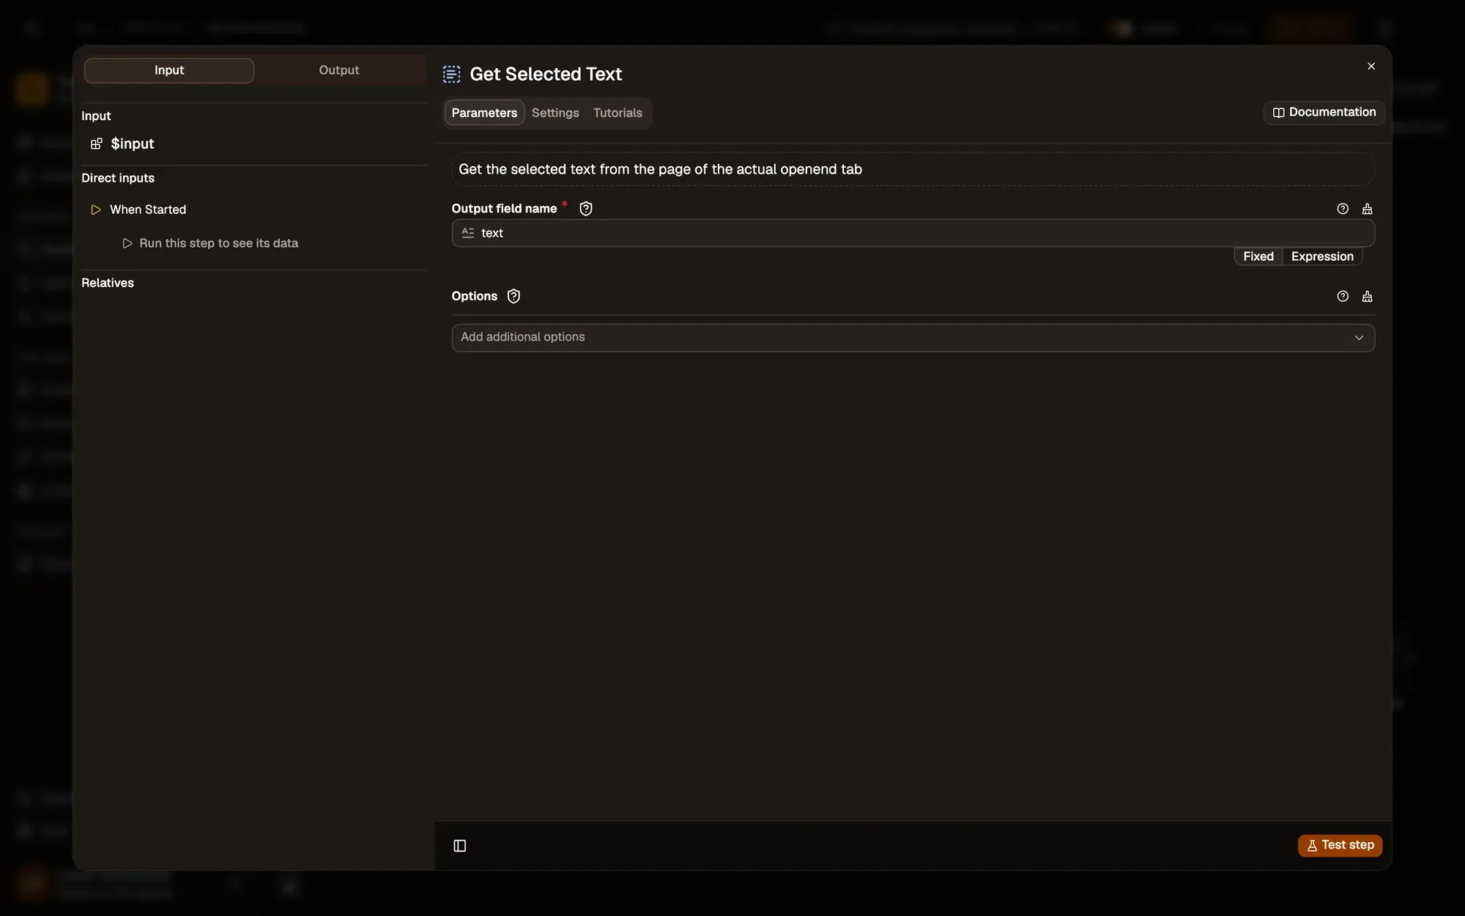Screen dimensions: 1465x916
Task: Click the test flask icon for Output field name
Action: 1367,209
